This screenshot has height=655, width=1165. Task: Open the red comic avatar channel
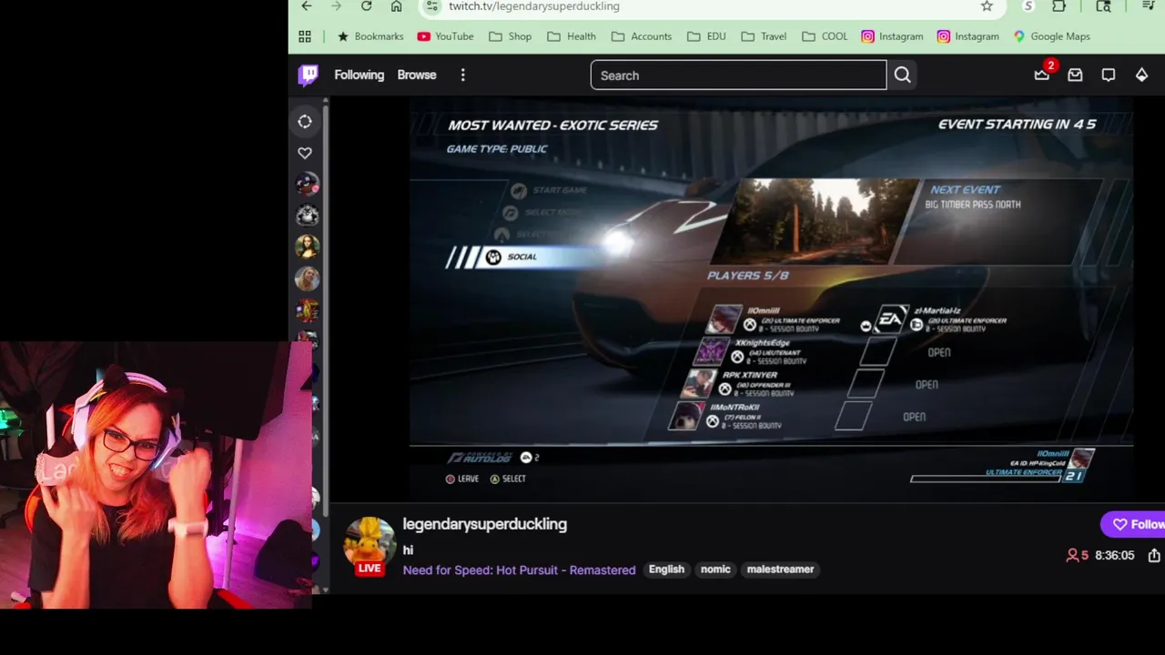[307, 309]
